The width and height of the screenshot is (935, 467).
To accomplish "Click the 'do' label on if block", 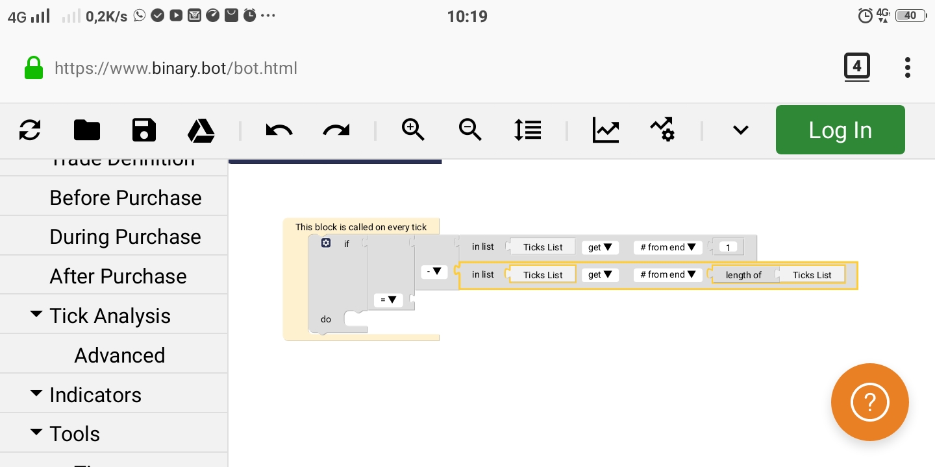I will (x=326, y=319).
